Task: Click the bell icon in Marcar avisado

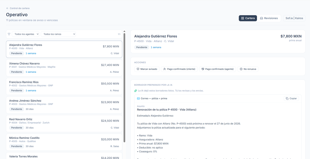Action: tap(138, 69)
